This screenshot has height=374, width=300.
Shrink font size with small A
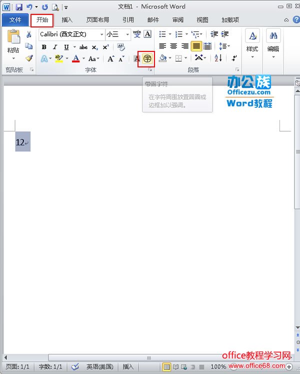tap(121, 59)
